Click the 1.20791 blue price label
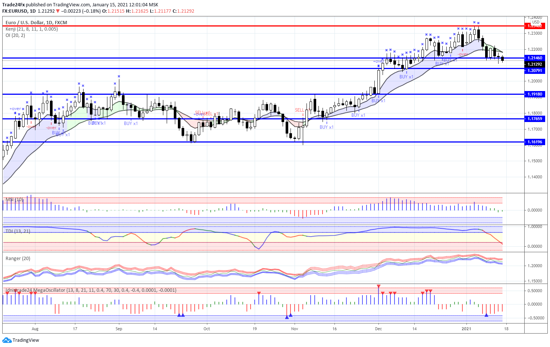550x347 pixels. point(535,71)
